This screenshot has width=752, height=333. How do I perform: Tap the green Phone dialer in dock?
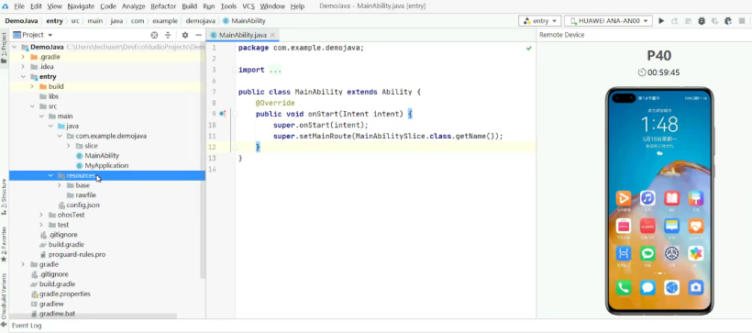(624, 287)
